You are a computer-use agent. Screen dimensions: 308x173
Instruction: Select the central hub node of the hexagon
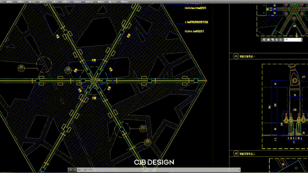(94, 80)
